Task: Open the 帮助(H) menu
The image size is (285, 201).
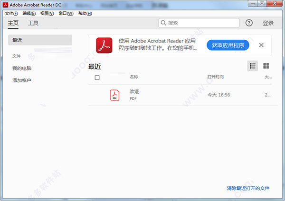Action: (85, 13)
